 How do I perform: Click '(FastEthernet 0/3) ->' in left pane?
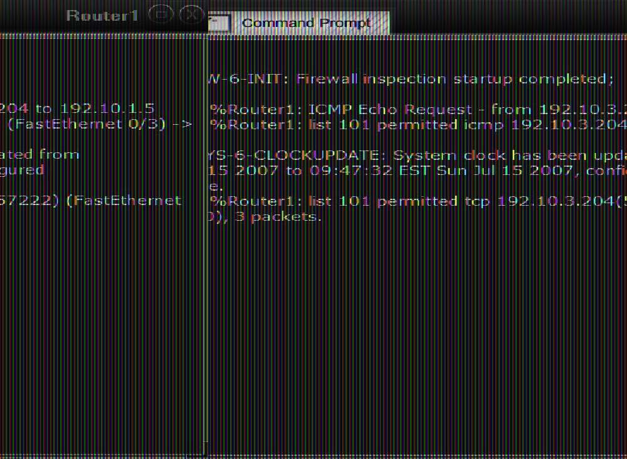[100, 124]
